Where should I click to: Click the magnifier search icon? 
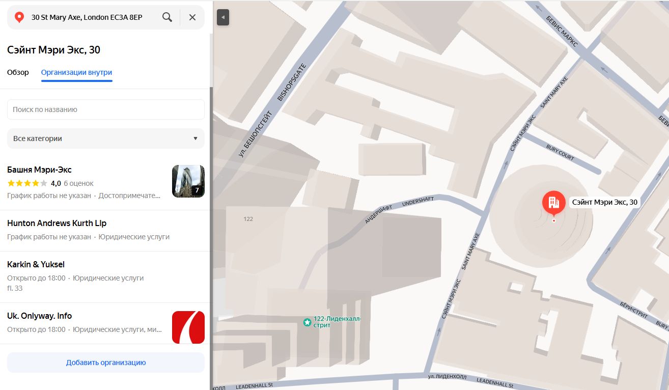click(167, 17)
